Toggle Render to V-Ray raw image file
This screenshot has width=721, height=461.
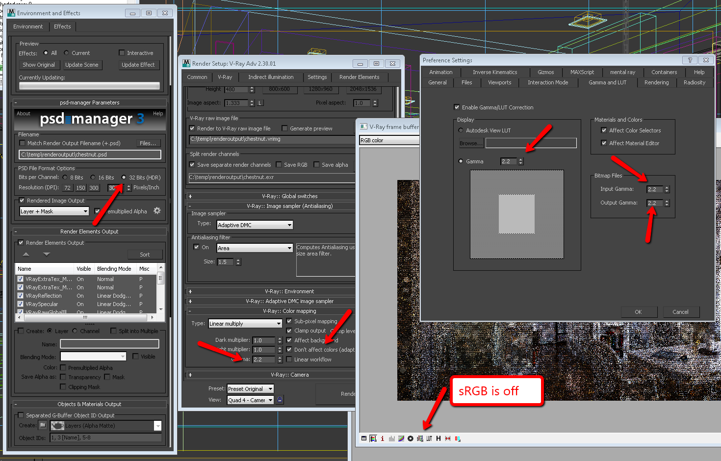pos(192,128)
